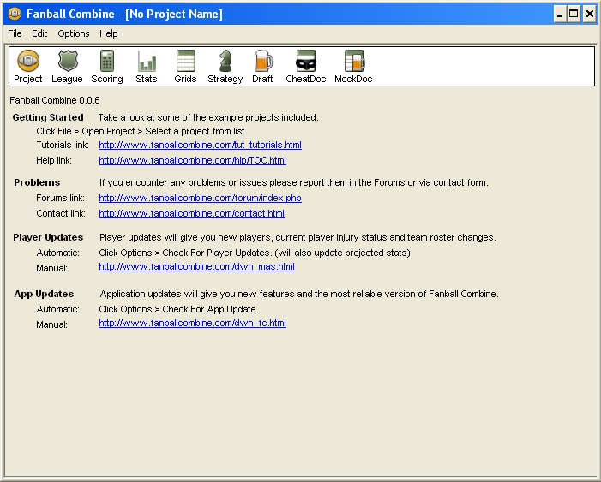The width and height of the screenshot is (601, 482).
Task: Open the Edit menu
Action: pyautogui.click(x=39, y=33)
